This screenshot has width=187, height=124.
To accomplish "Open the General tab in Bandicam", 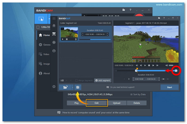I will pos(44,45).
